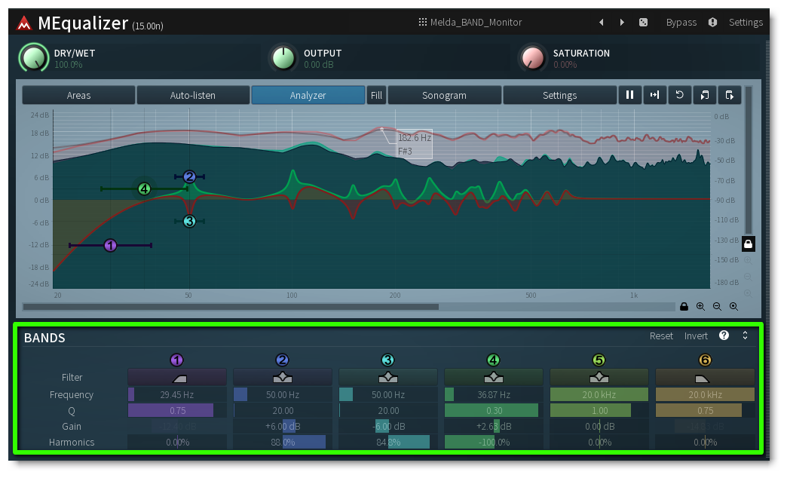Click the MEqualizer logo icon
Viewport: 787px width, 478px height.
pyautogui.click(x=23, y=23)
